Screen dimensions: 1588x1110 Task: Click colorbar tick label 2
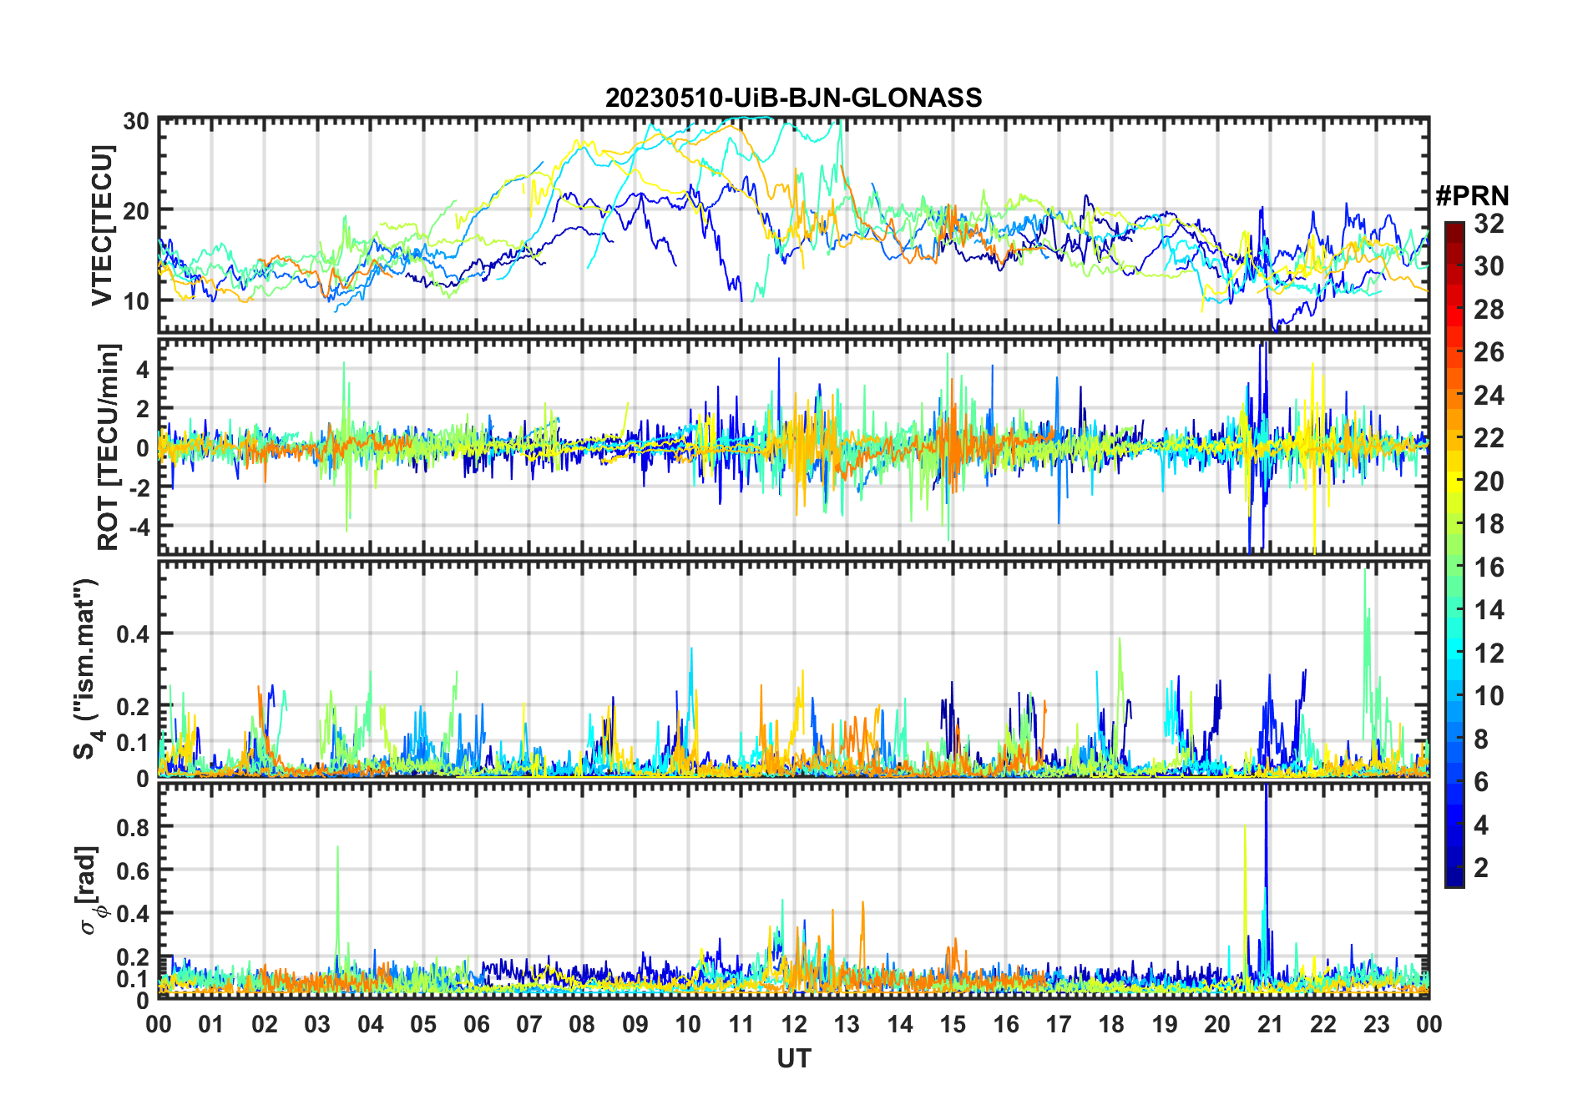click(1481, 868)
